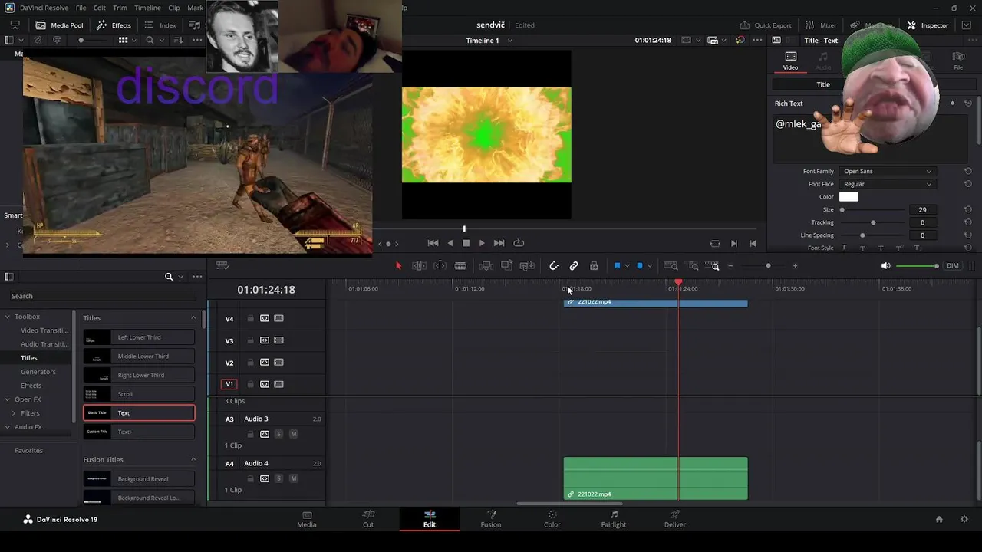Click the Detail Zoom icon
Screen dimensions: 982x552
coord(693,266)
